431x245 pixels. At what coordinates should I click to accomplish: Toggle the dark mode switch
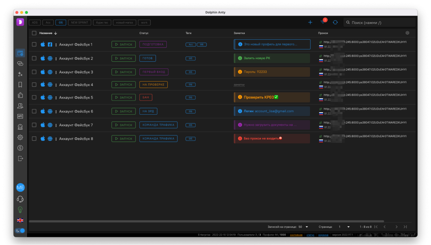coord(20,231)
